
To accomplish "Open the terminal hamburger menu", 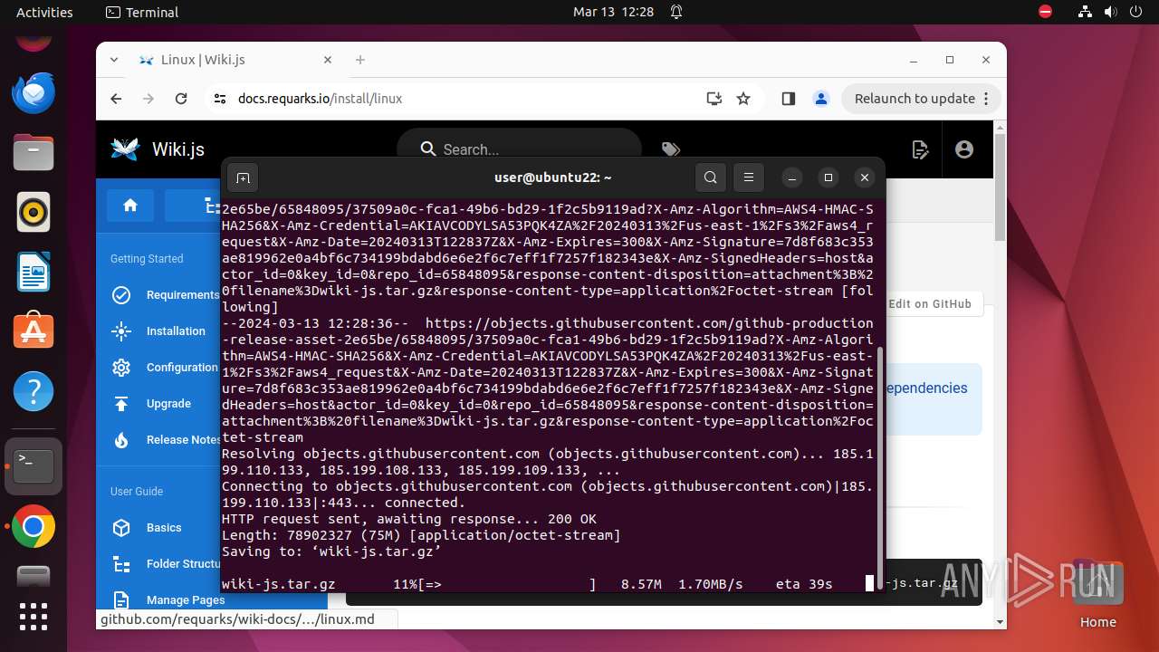I will click(x=749, y=177).
